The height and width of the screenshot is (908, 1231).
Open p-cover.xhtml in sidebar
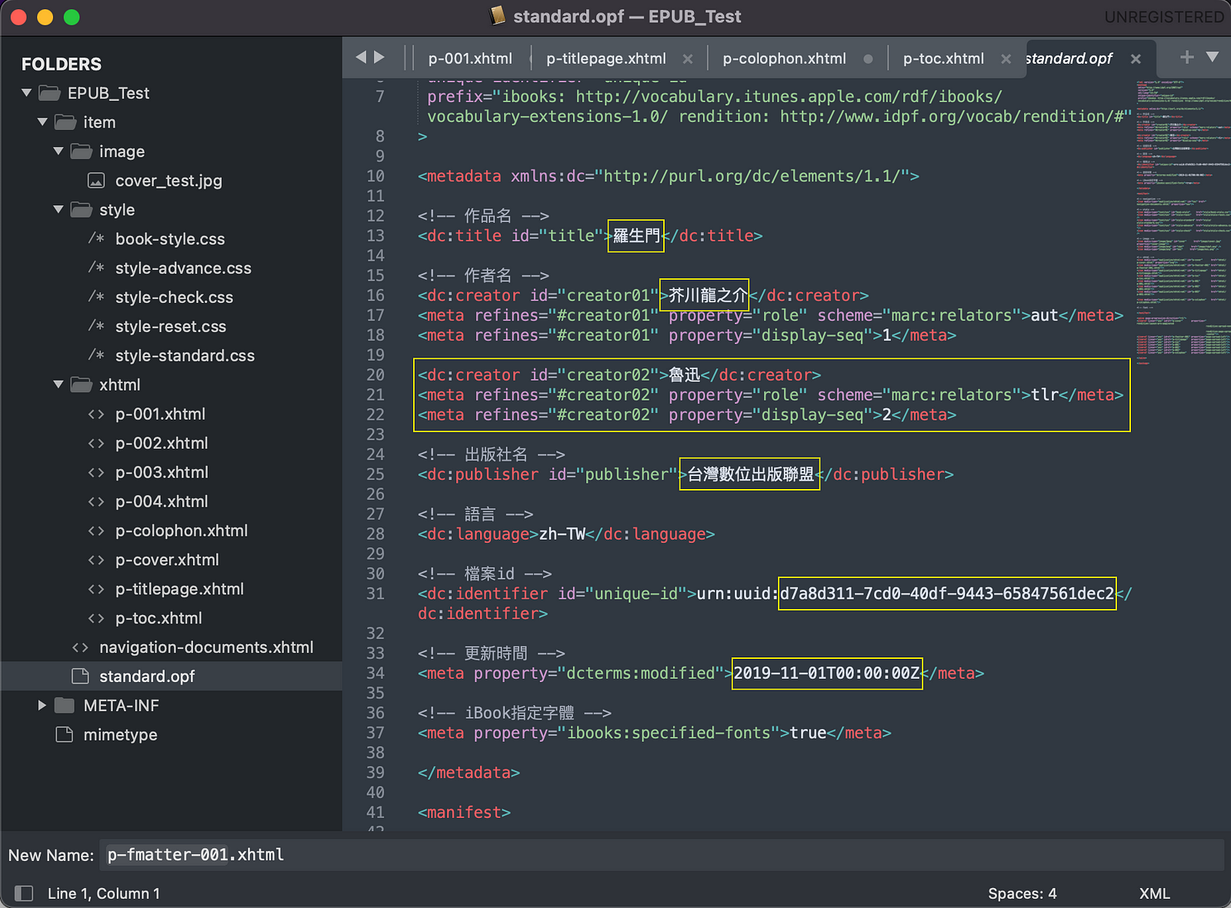[167, 560]
